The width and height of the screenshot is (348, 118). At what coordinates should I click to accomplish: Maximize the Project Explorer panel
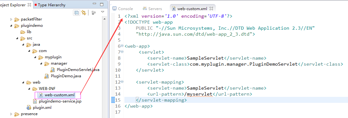(102, 4)
